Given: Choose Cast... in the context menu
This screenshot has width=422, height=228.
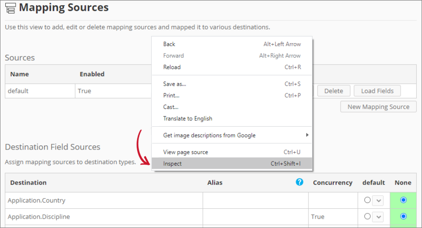Looking at the screenshot, I should 232,107.
